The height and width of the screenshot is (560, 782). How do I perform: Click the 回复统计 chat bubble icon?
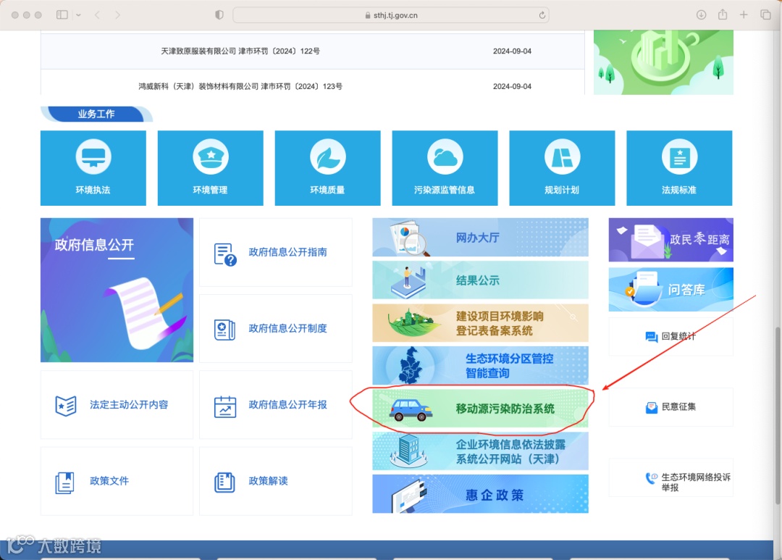652,337
